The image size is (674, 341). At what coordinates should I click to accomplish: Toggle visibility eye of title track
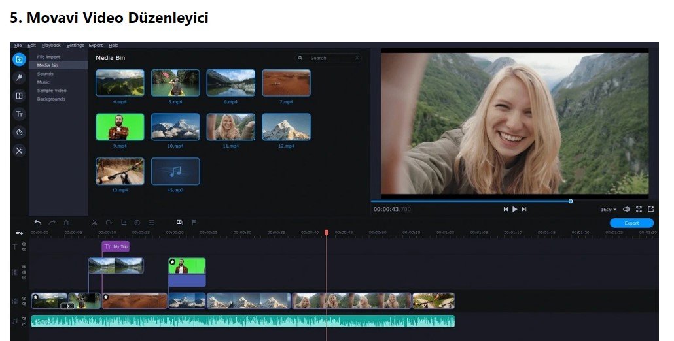[x=24, y=244]
